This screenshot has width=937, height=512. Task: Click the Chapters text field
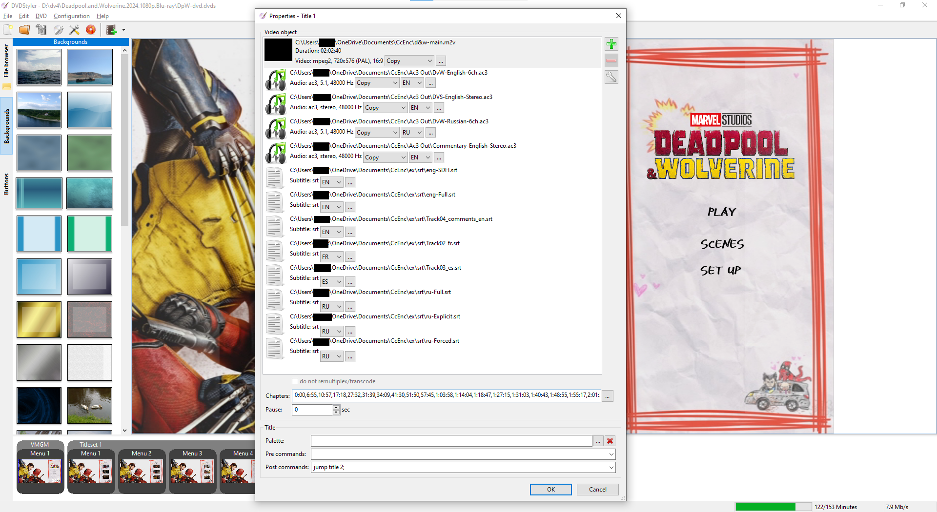click(446, 395)
